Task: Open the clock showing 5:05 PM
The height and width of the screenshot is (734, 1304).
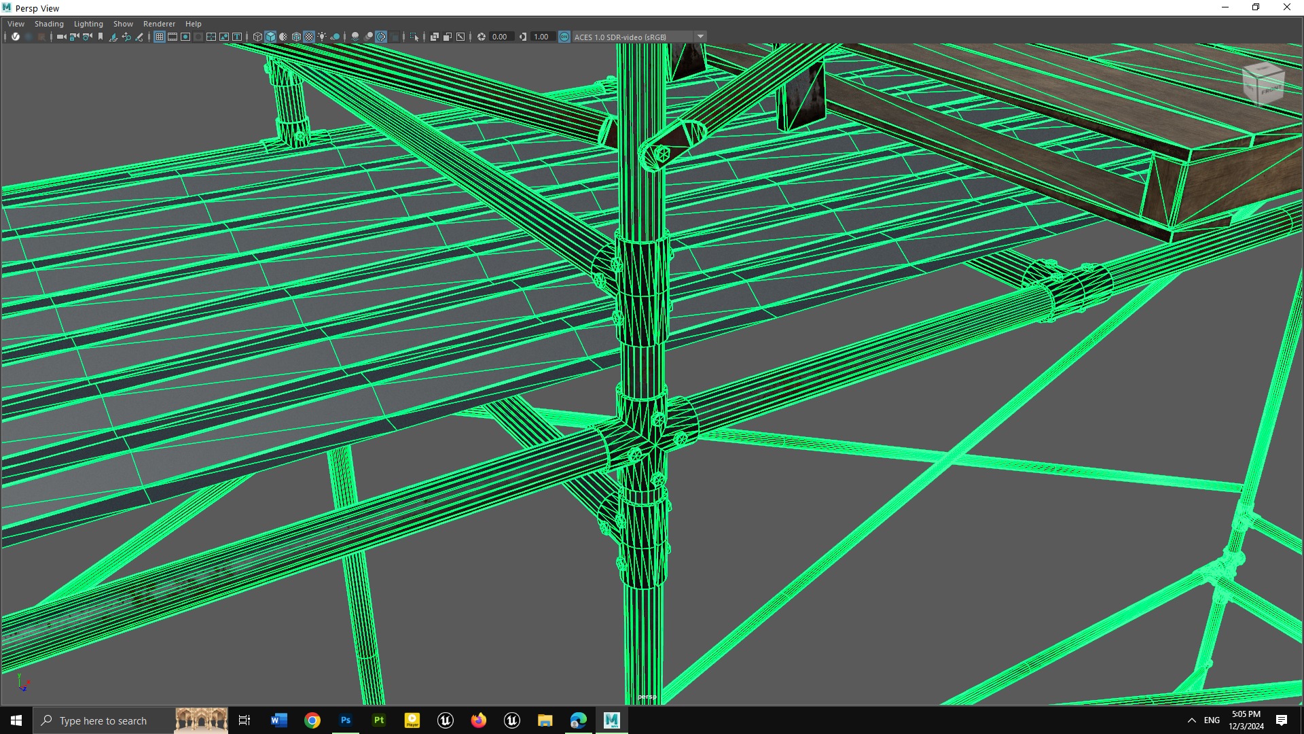Action: [x=1246, y=720]
